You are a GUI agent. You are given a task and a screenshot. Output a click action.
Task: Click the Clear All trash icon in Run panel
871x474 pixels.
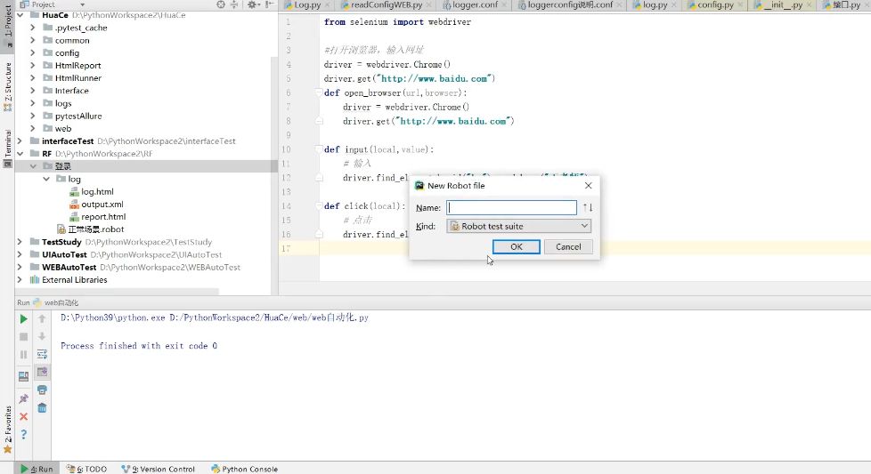click(42, 408)
